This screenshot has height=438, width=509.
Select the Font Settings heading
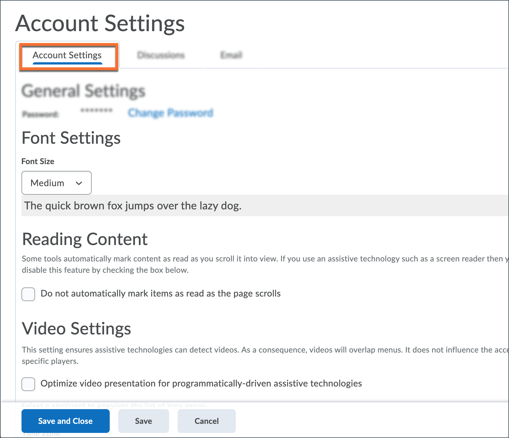coord(71,138)
